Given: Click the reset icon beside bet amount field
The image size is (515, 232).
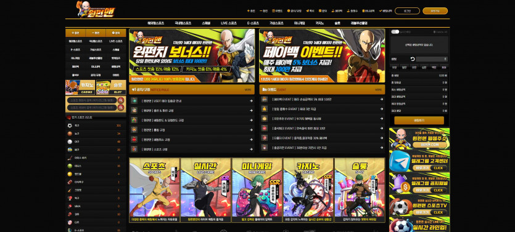Looking at the screenshot, I should pyautogui.click(x=413, y=59).
